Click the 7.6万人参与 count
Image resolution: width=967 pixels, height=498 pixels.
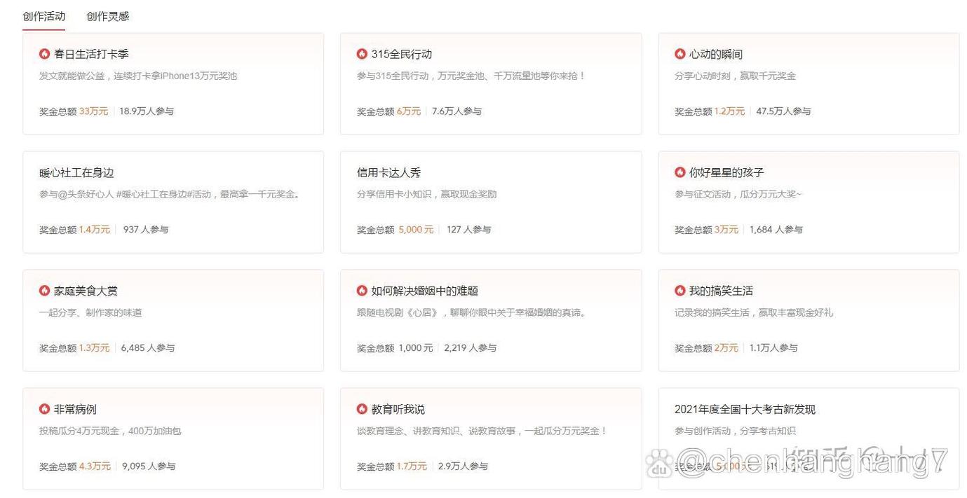(x=457, y=111)
